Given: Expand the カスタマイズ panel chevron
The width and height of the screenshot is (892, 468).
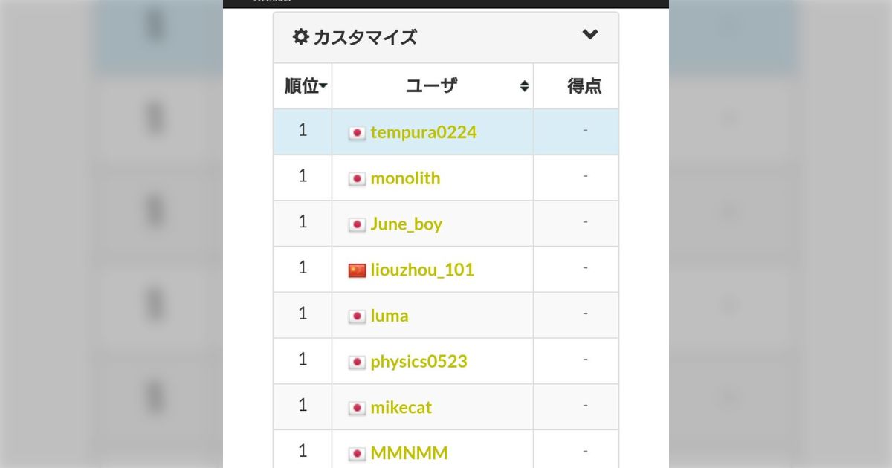Looking at the screenshot, I should 590,34.
